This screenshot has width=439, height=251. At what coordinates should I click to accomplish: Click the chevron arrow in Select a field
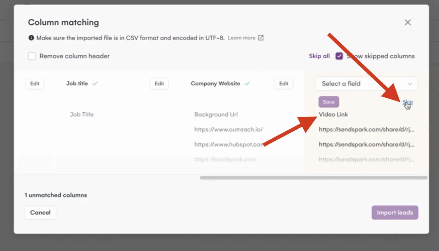click(410, 84)
